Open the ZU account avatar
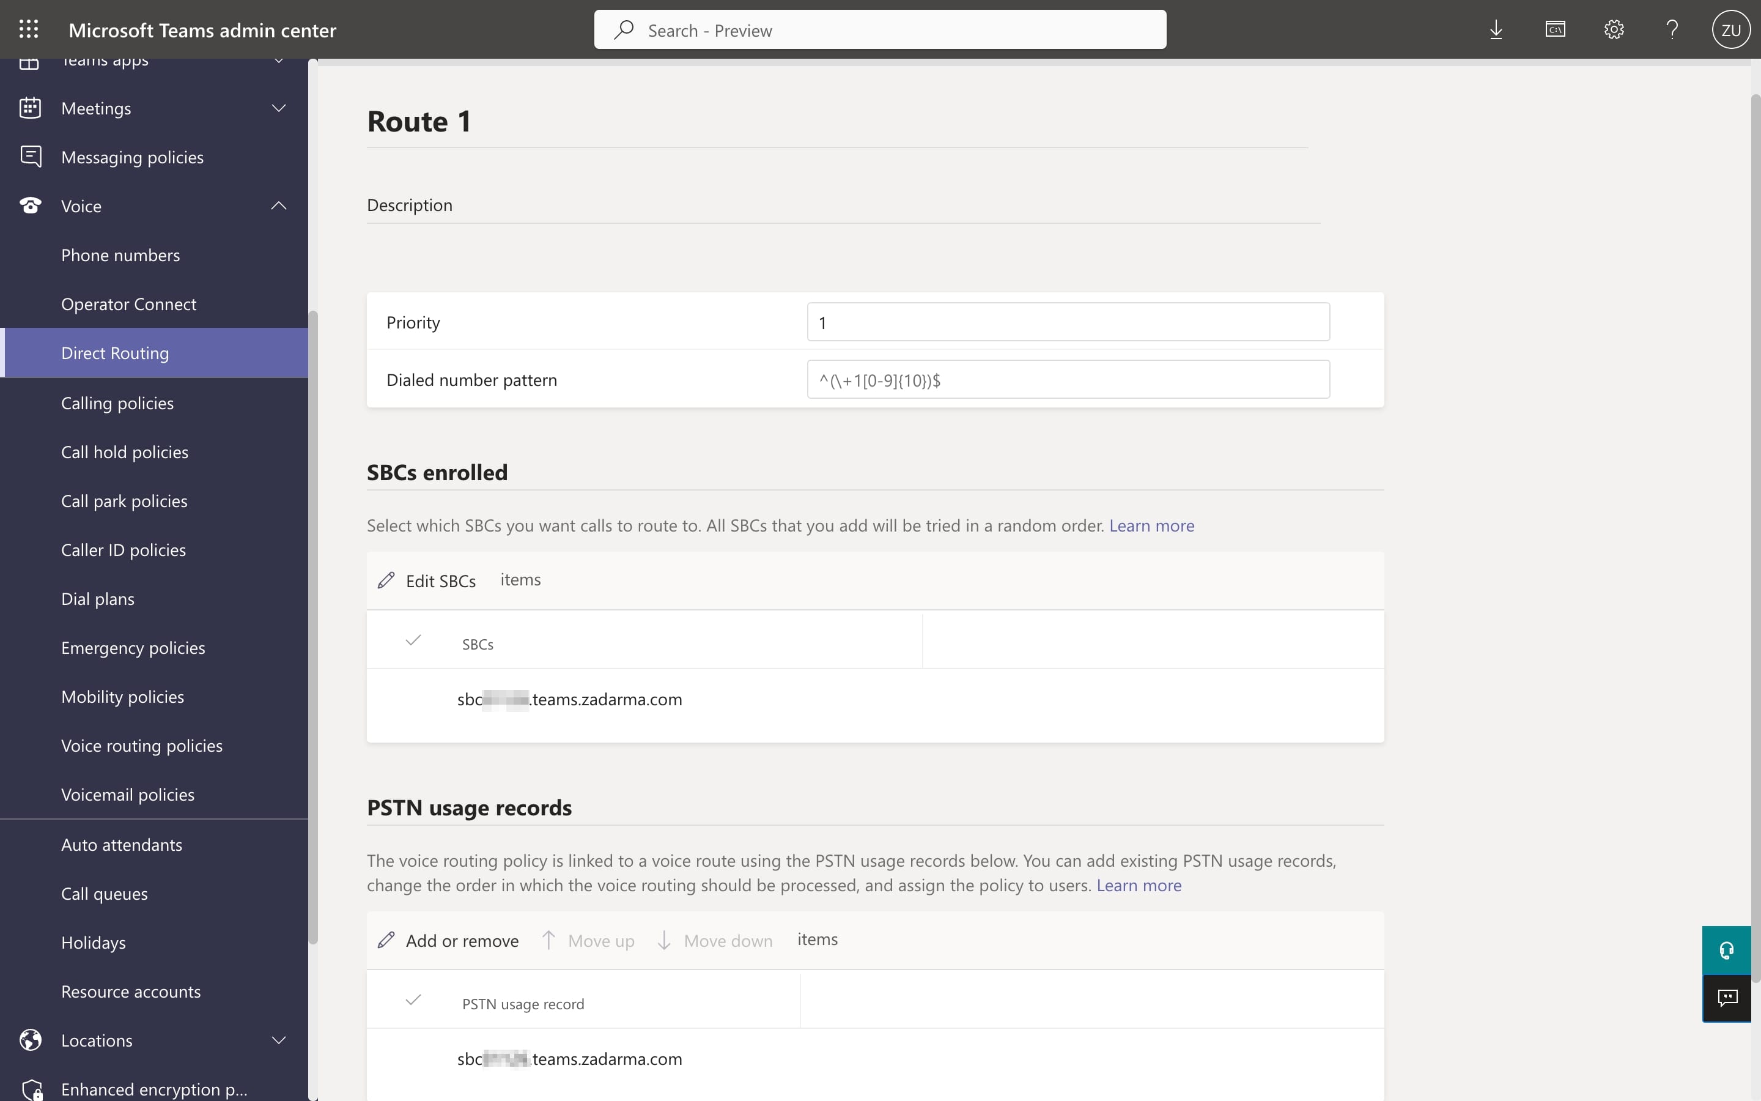Image resolution: width=1761 pixels, height=1101 pixels. [x=1730, y=29]
